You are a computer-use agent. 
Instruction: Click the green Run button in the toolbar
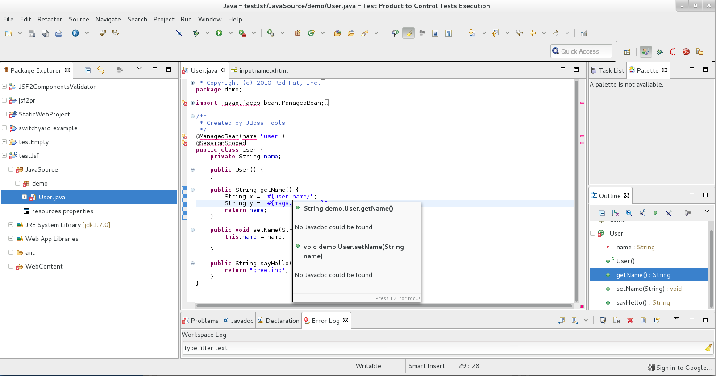tap(219, 33)
